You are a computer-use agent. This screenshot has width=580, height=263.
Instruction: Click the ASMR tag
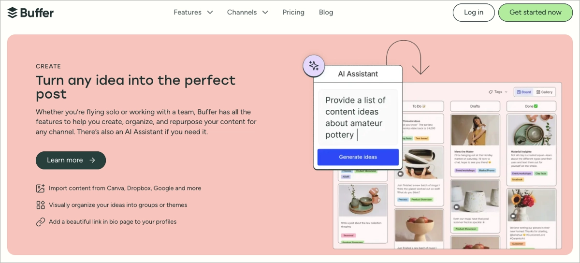(346, 176)
